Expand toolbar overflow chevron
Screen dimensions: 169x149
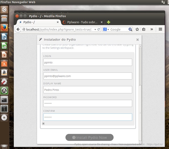[152, 29]
